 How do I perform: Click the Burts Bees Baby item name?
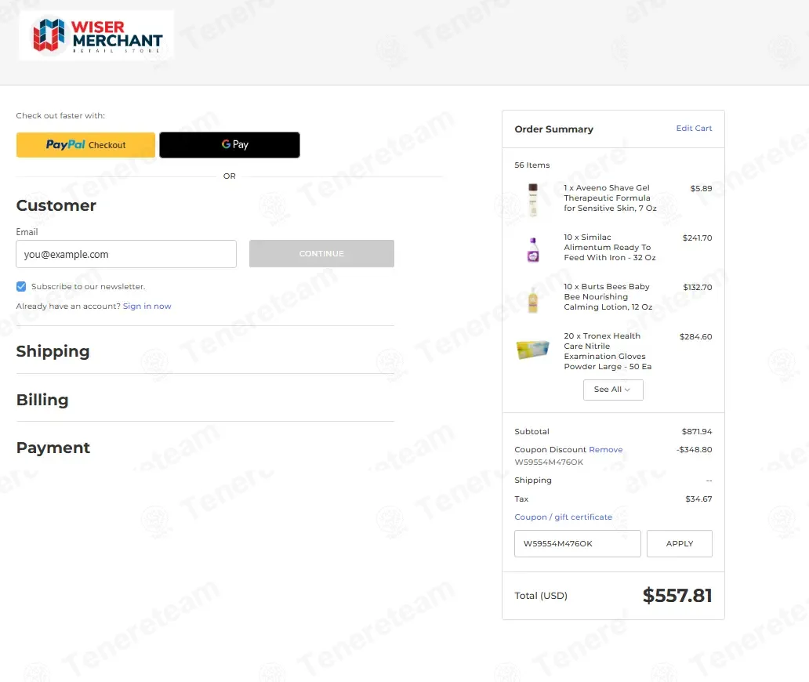click(608, 296)
